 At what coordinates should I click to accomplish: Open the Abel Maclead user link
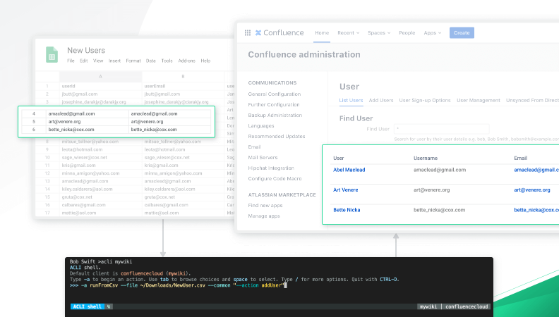pyautogui.click(x=349, y=170)
